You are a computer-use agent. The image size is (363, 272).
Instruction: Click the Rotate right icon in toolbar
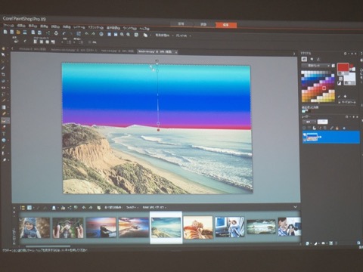pyautogui.click(x=93, y=34)
